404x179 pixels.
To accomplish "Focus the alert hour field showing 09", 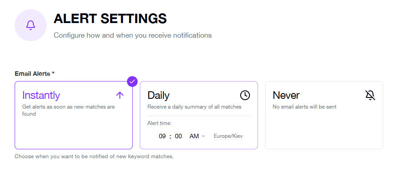I will (x=162, y=136).
